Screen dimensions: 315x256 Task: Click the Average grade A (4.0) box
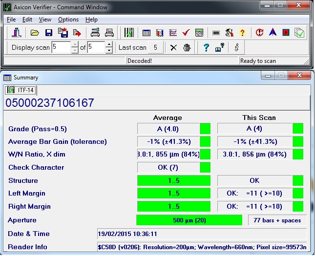pyautogui.click(x=168, y=129)
